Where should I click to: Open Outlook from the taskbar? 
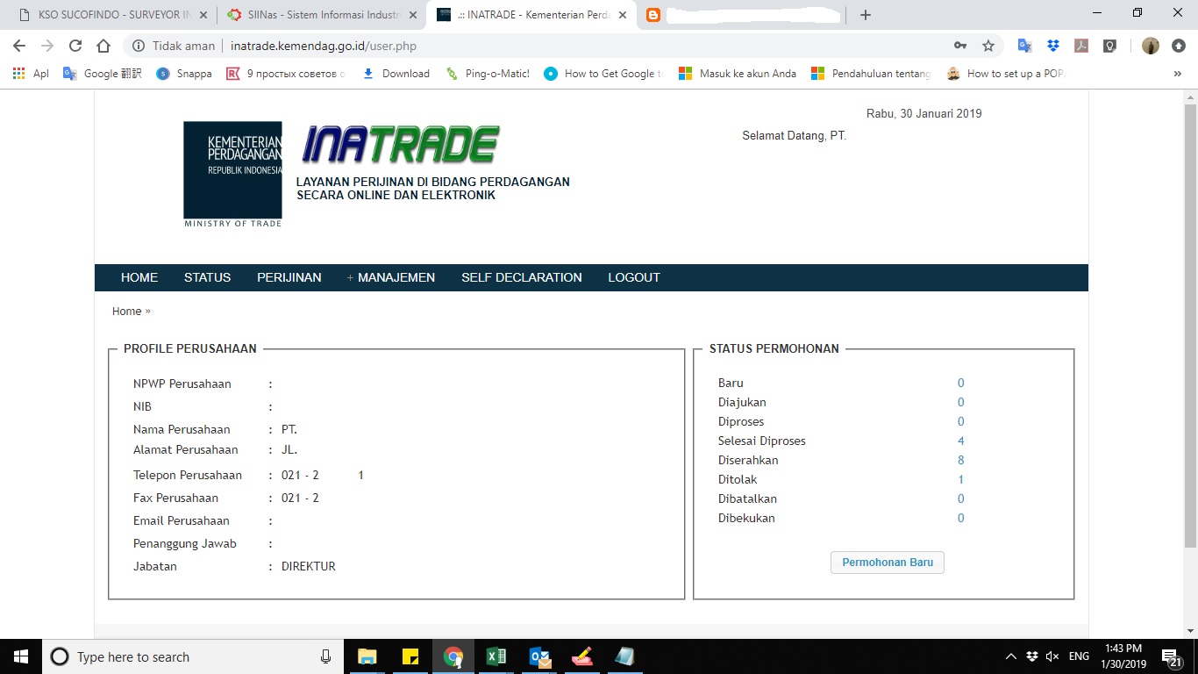click(538, 656)
